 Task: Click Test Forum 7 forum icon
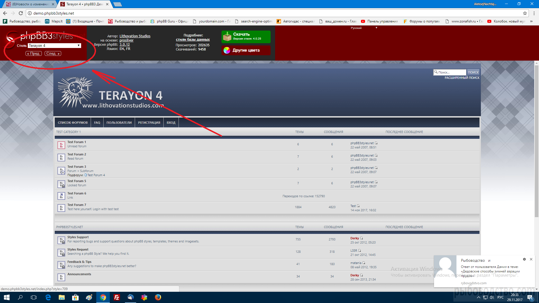click(61, 208)
